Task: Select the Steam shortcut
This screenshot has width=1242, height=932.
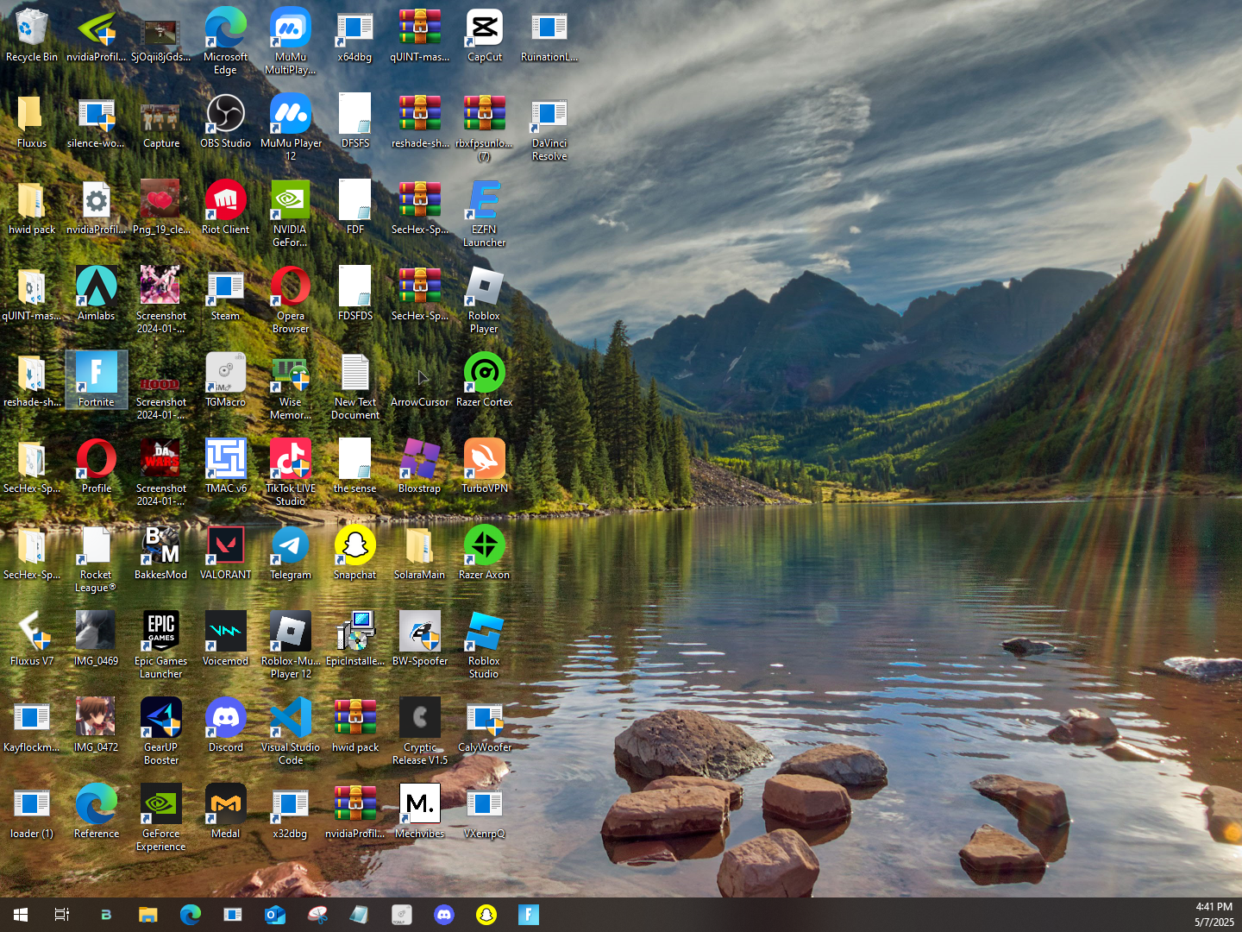Action: [x=225, y=294]
